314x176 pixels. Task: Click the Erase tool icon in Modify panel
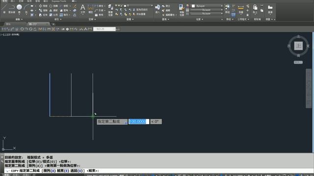(x=75, y=6)
